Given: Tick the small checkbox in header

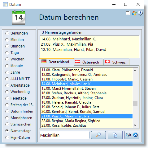Looking at the screenshot, I should tap(128, 13).
